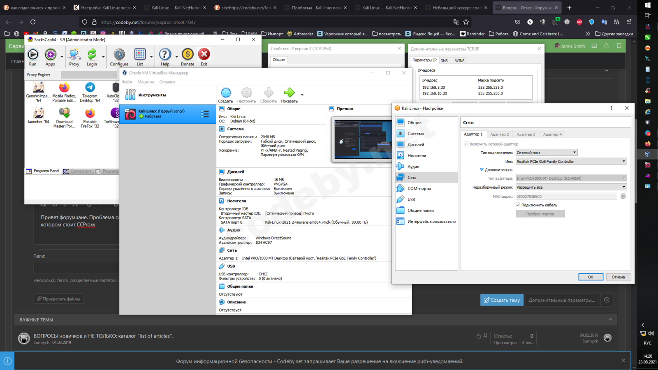Click the Создать тему button
The width and height of the screenshot is (658, 370).
pos(502,300)
